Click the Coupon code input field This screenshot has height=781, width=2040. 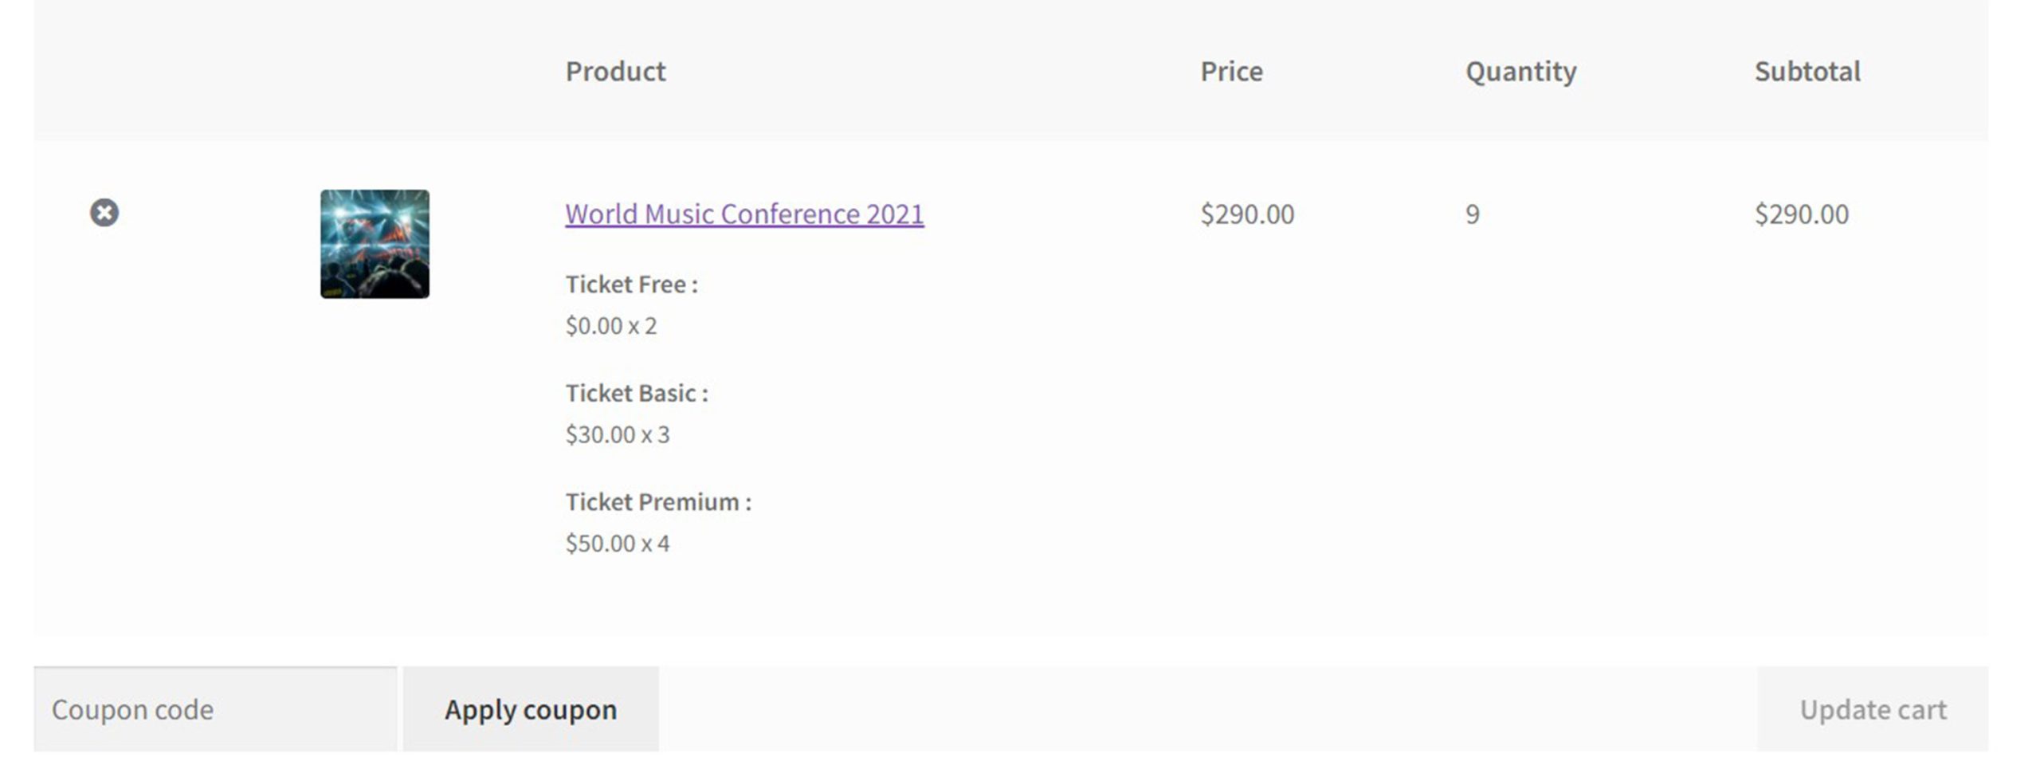point(215,708)
